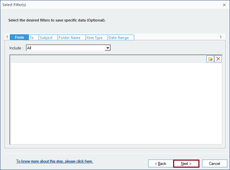Go back with the Back button

161,164
